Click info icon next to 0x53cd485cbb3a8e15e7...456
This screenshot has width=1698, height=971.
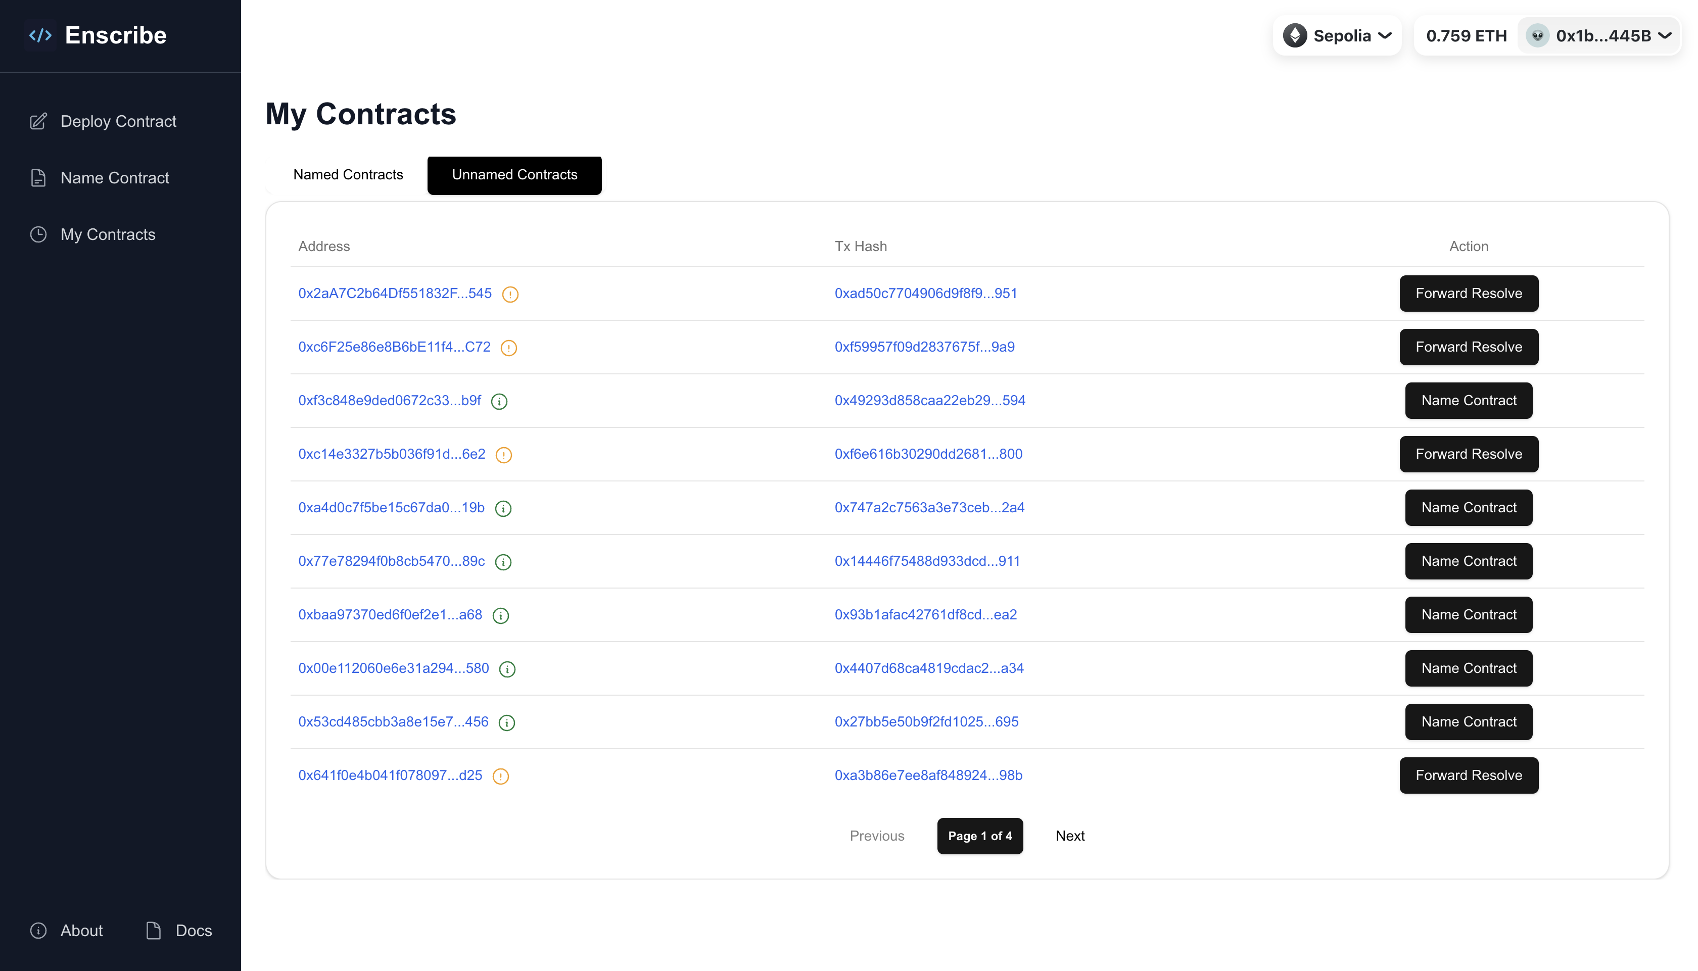tap(507, 723)
